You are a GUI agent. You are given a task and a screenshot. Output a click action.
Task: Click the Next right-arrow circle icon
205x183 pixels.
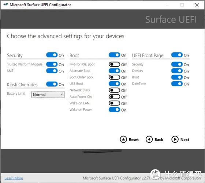click(x=175, y=139)
